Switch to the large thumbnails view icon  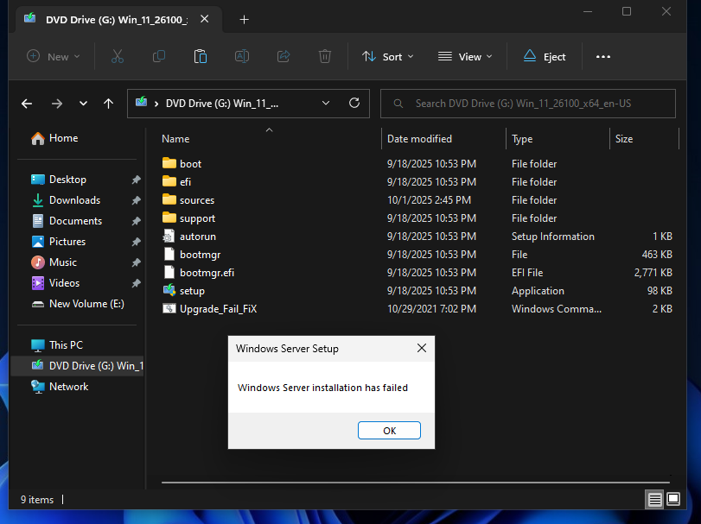coord(673,499)
